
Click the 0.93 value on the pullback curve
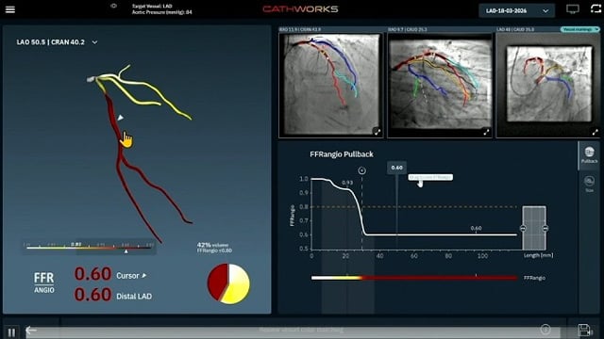coord(347,183)
